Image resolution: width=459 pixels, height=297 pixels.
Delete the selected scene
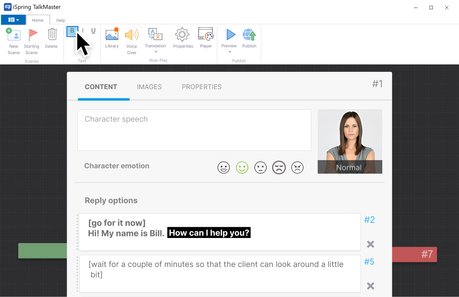51,39
